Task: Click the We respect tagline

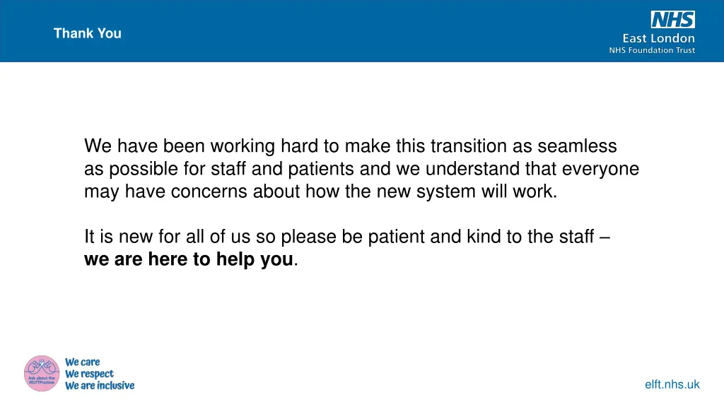Action: tap(89, 374)
